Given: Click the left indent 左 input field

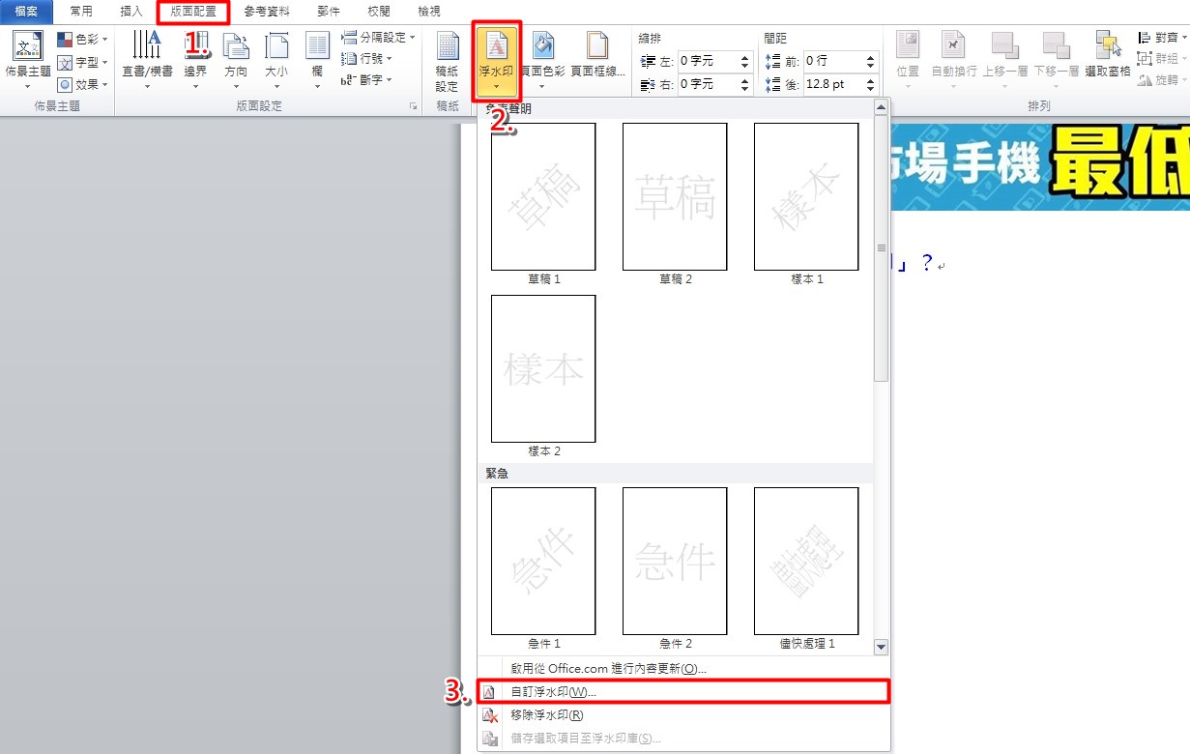Looking at the screenshot, I should pyautogui.click(x=715, y=61).
